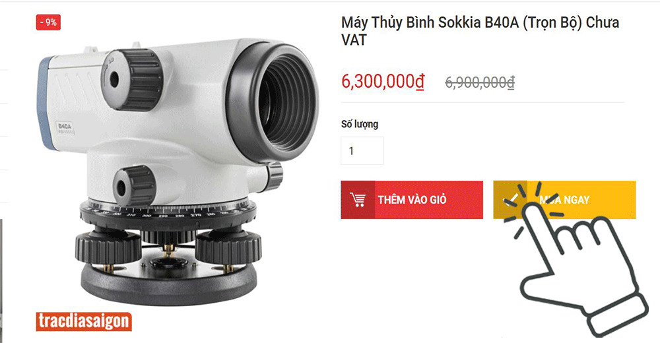
Task: Click the B40A model label on instrument
Action: tap(65, 127)
